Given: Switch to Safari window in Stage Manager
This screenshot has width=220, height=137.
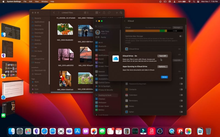Looking at the screenshot, I should [x=13, y=89].
